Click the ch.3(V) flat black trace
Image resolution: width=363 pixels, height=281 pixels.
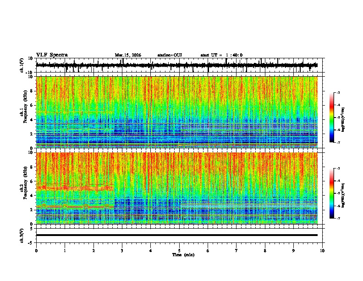[x=177, y=235]
